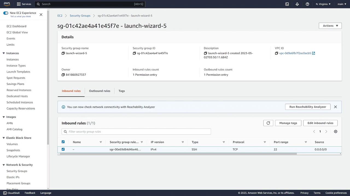This screenshot has height=196, width=350.
Task: Open the Actions dropdown menu
Action: click(330, 26)
